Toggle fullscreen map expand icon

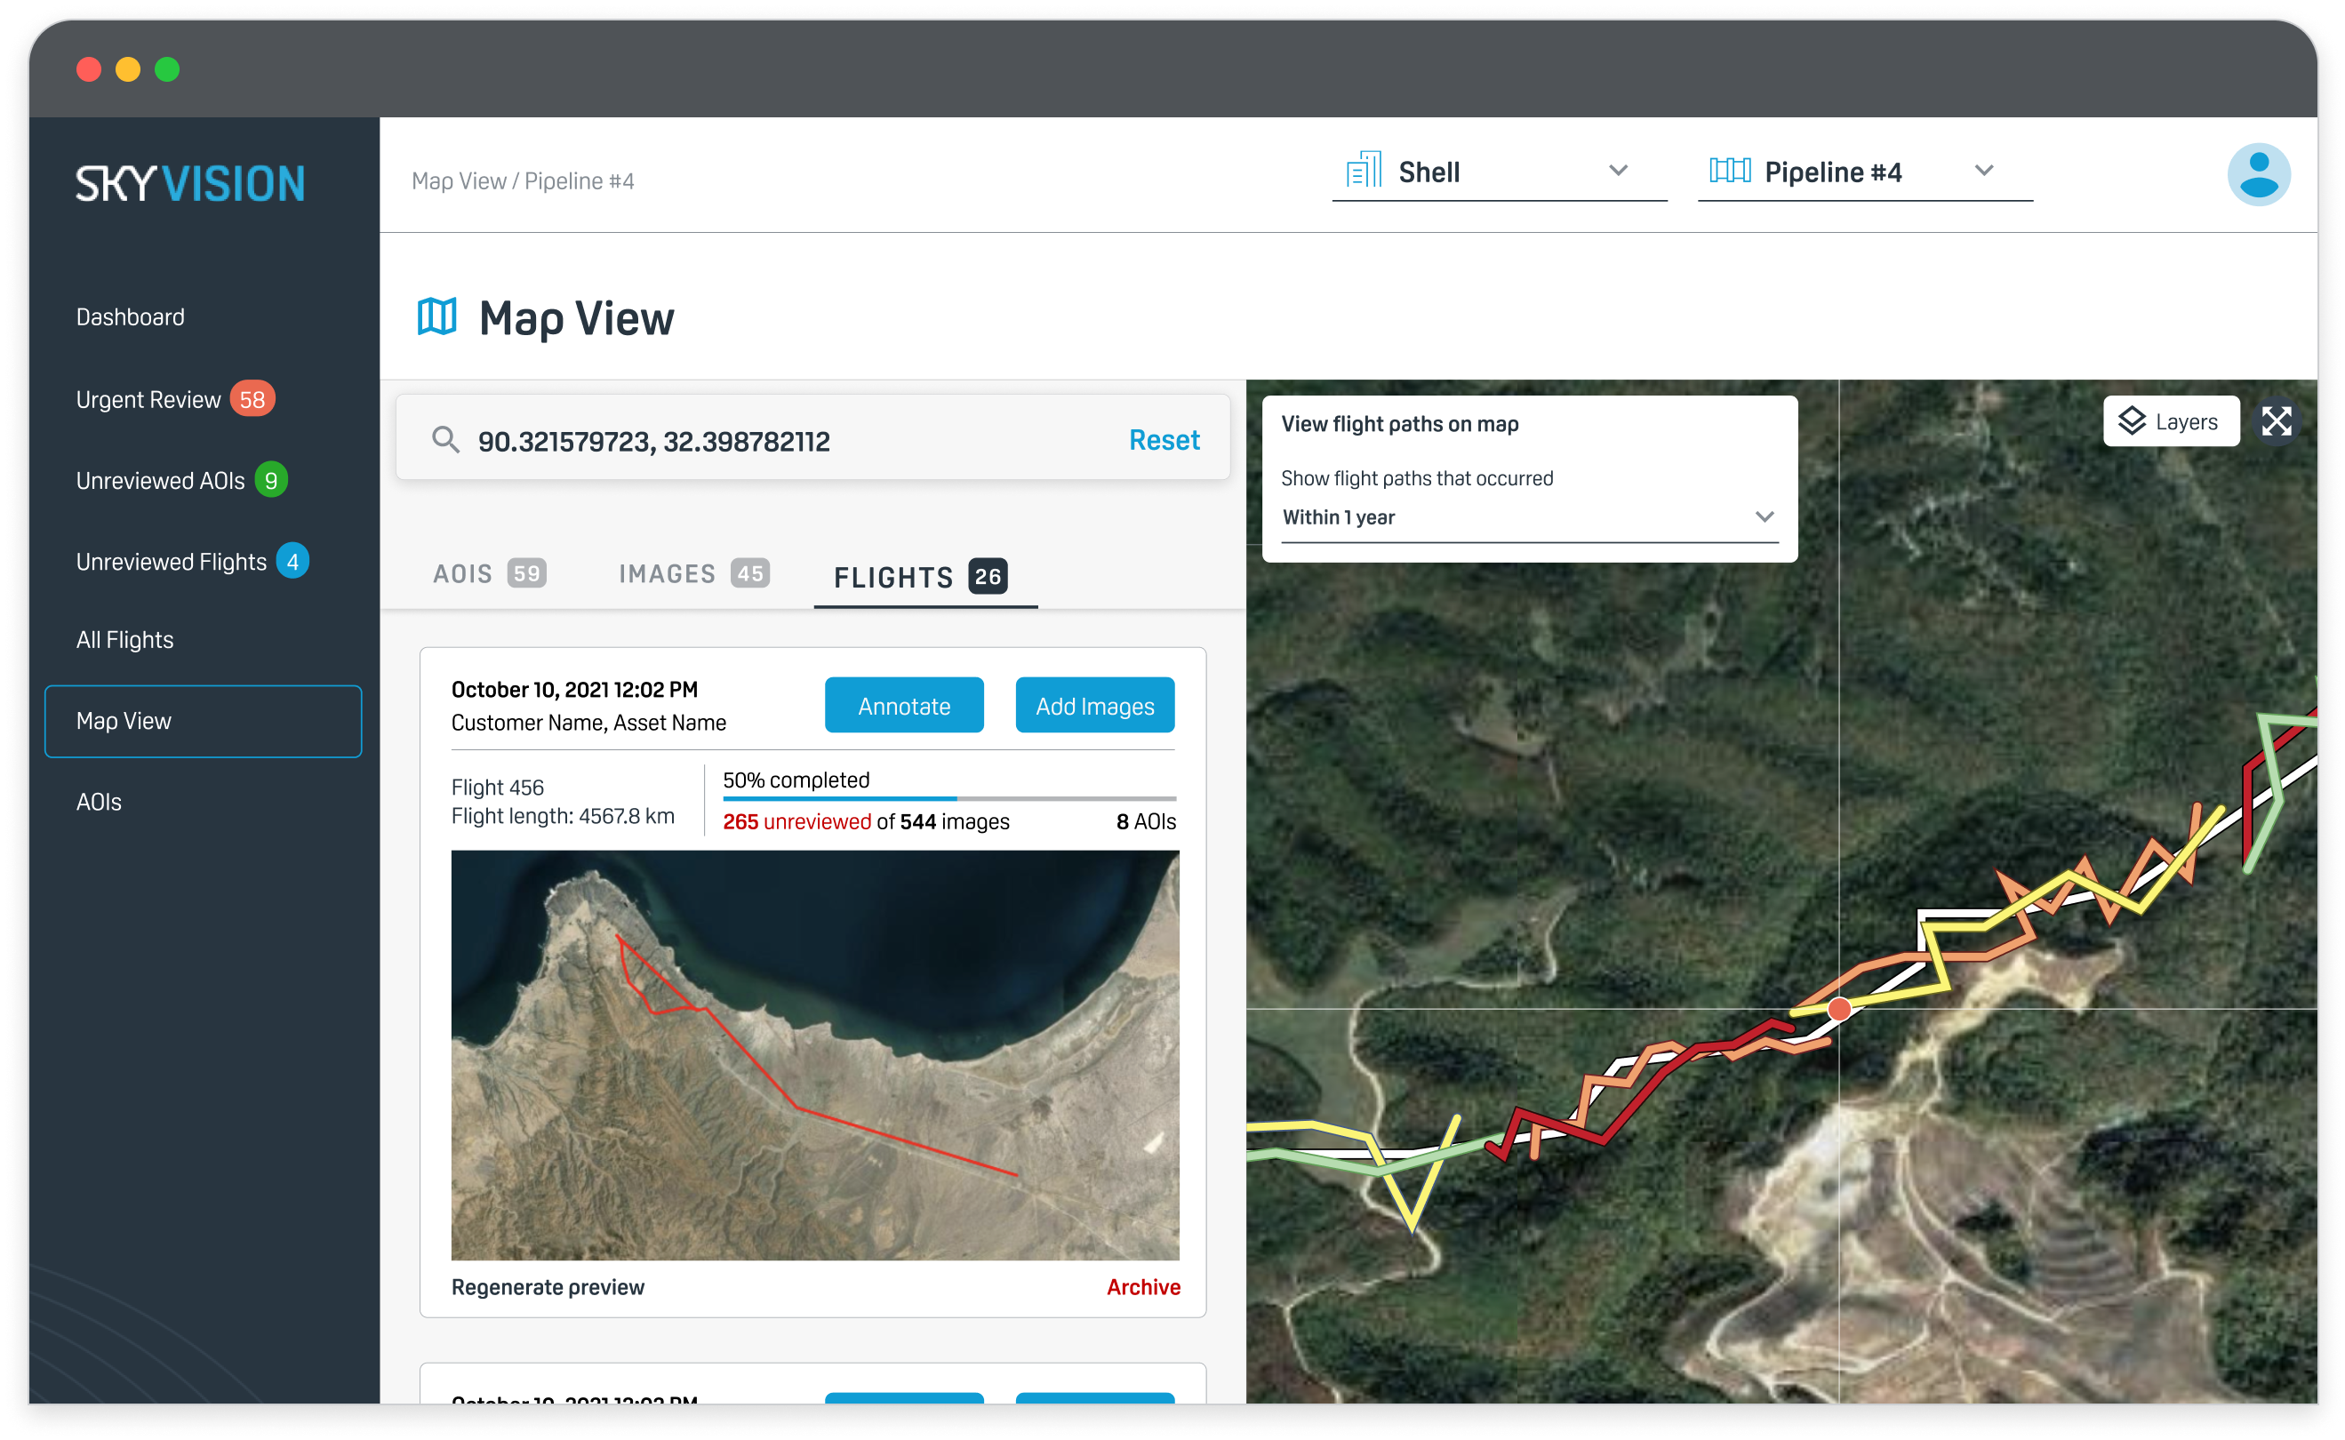2275,421
